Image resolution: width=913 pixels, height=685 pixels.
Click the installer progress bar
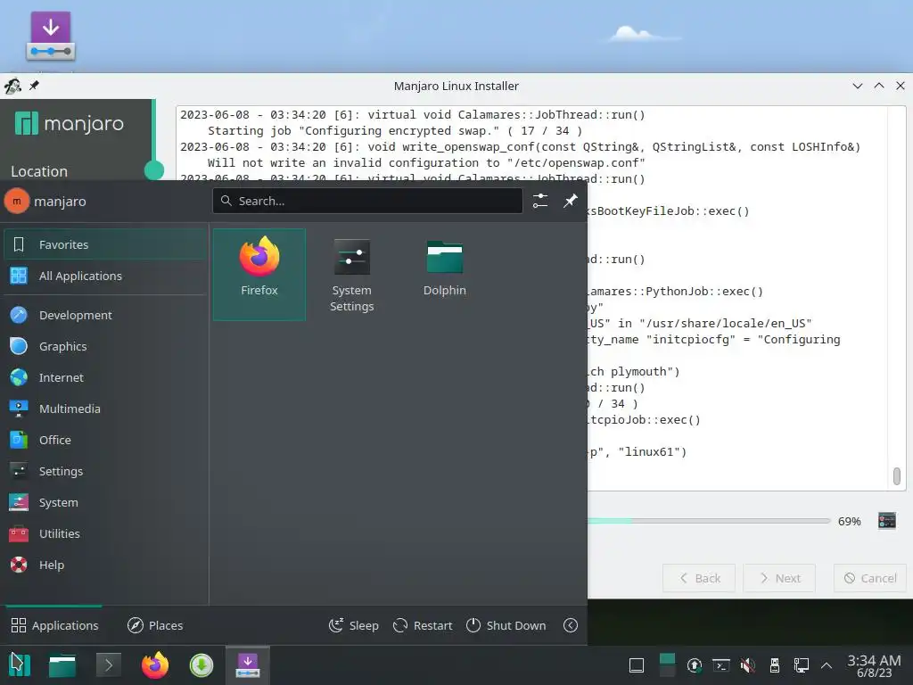pos(709,521)
